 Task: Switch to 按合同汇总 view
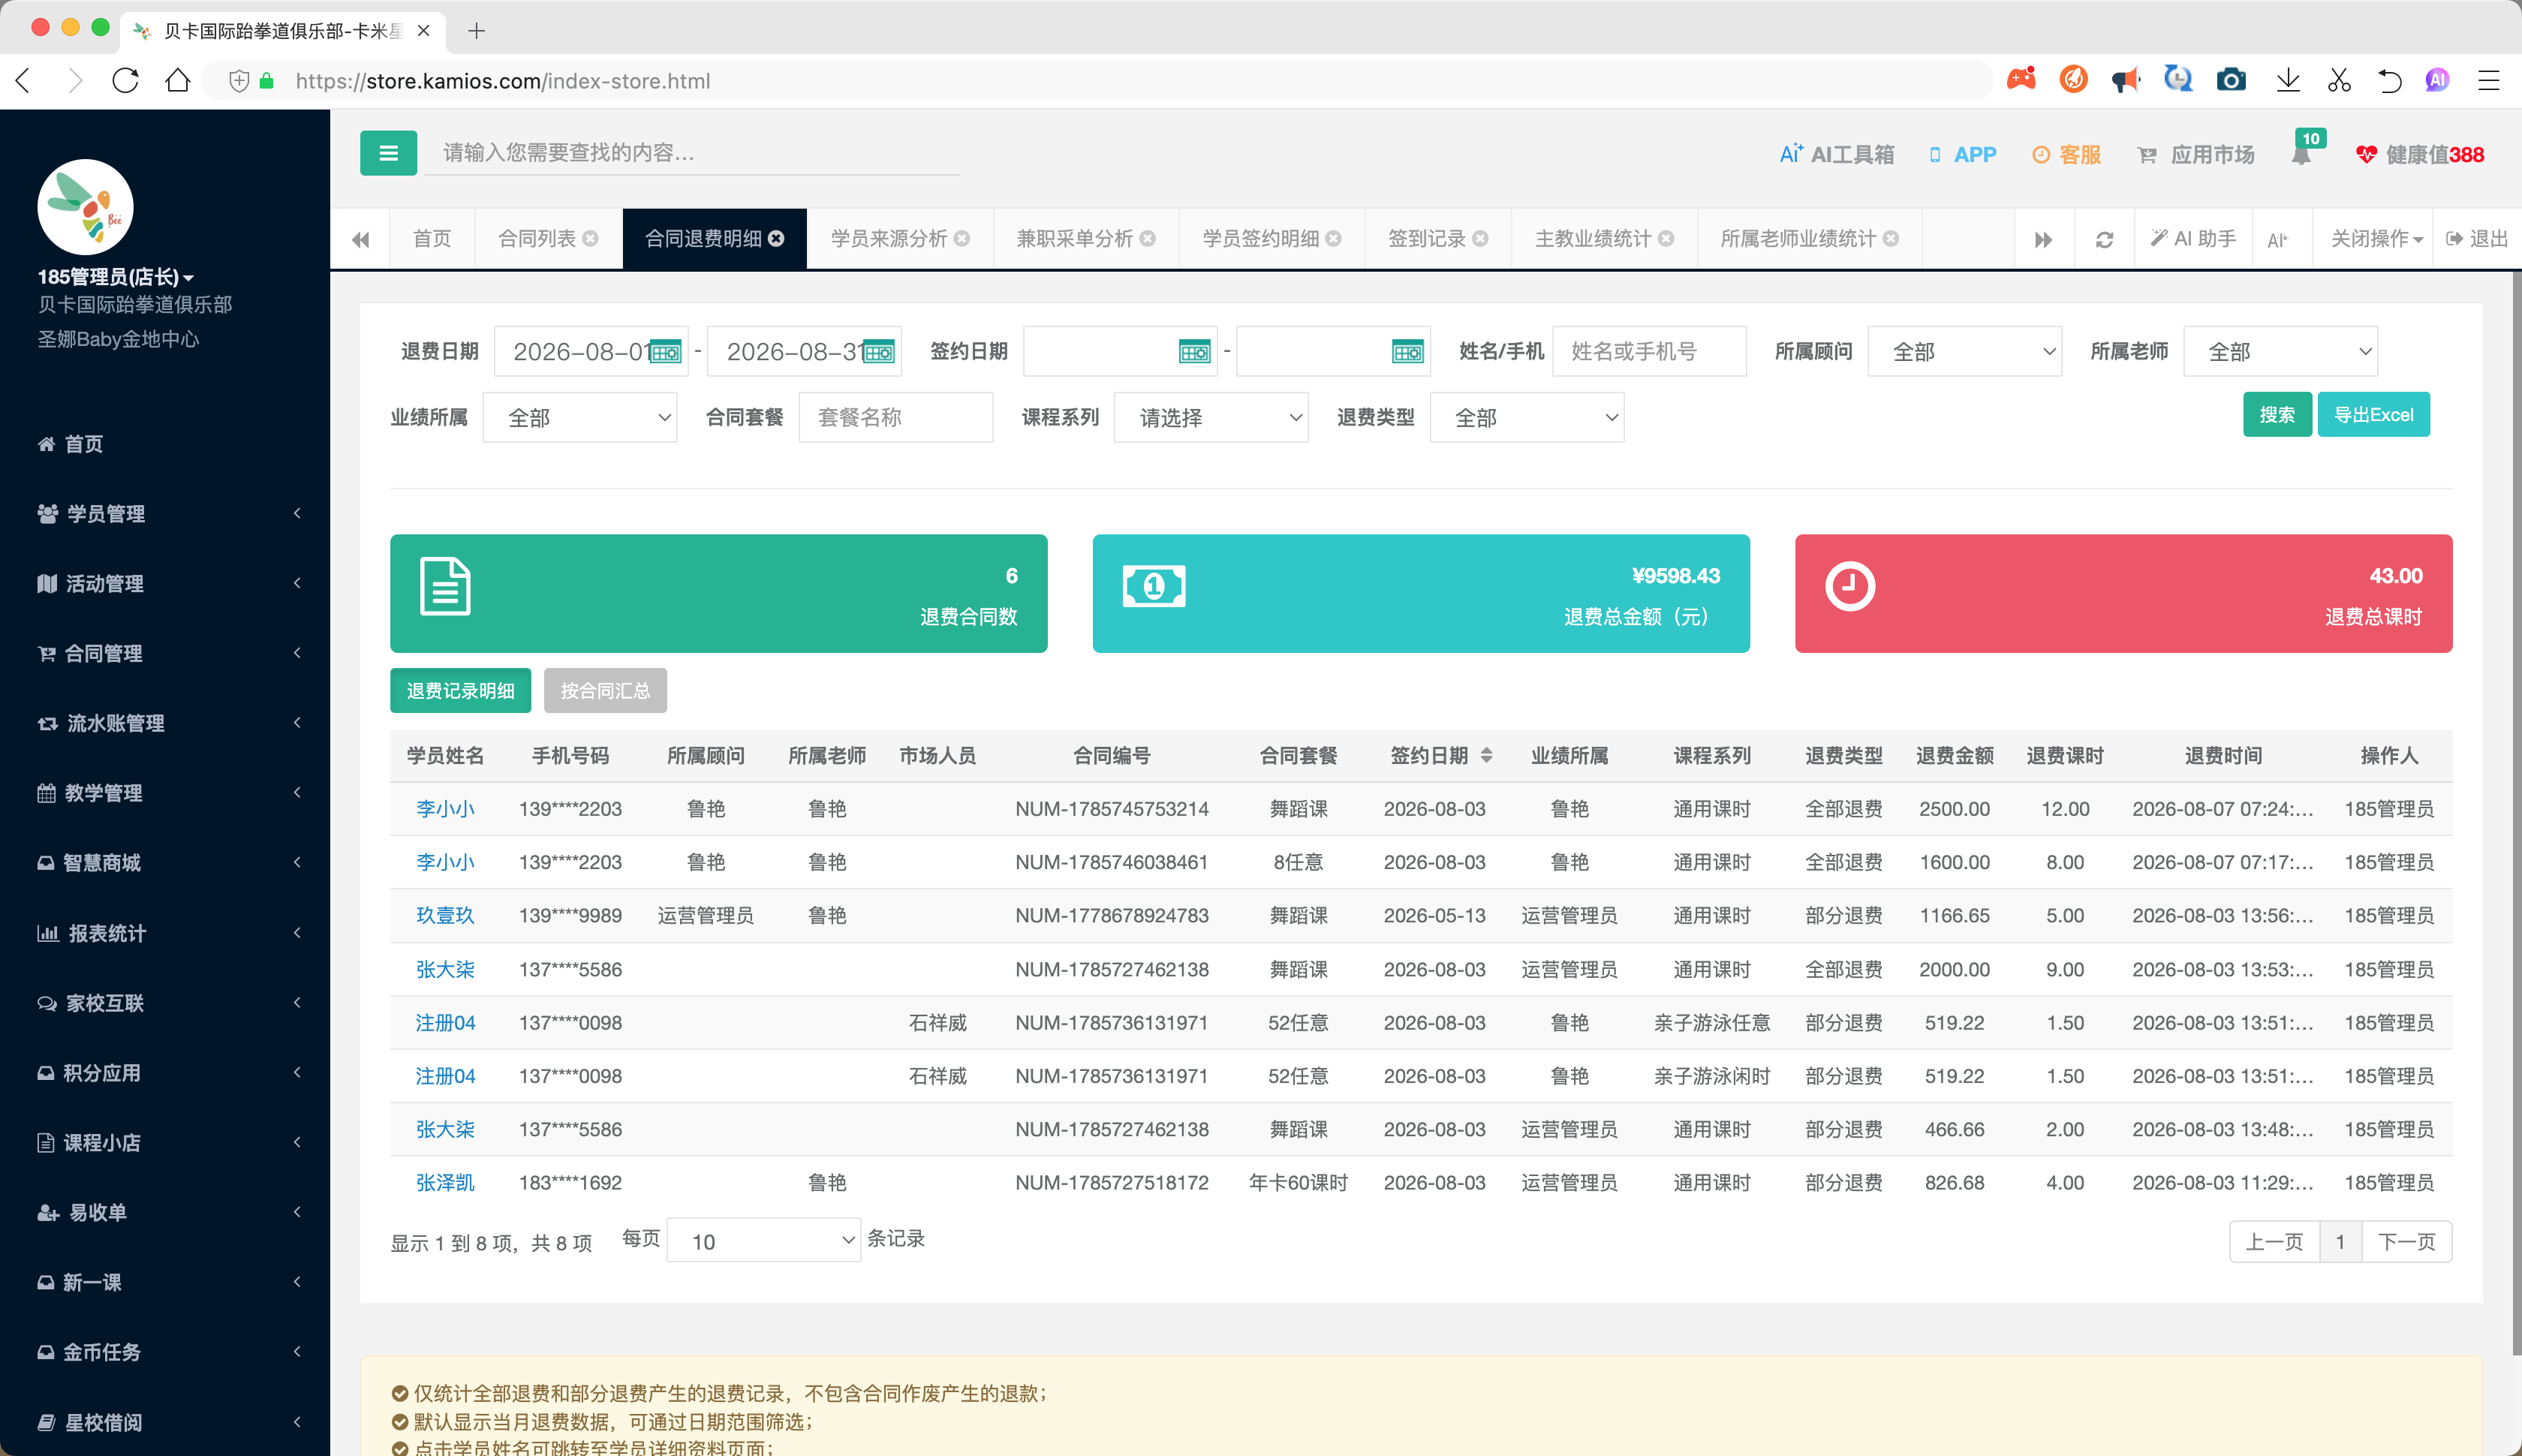(605, 691)
